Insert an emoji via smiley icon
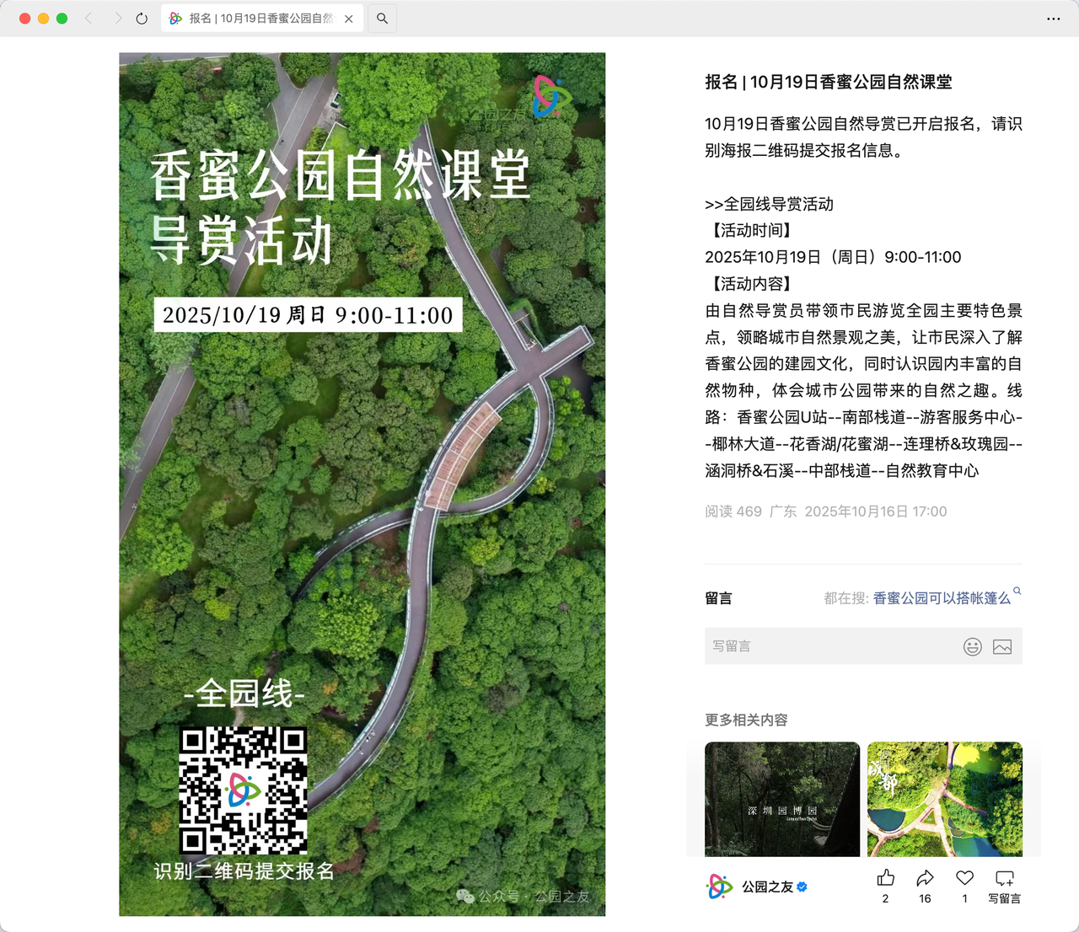Screen dimensions: 1079x932 coord(973,646)
